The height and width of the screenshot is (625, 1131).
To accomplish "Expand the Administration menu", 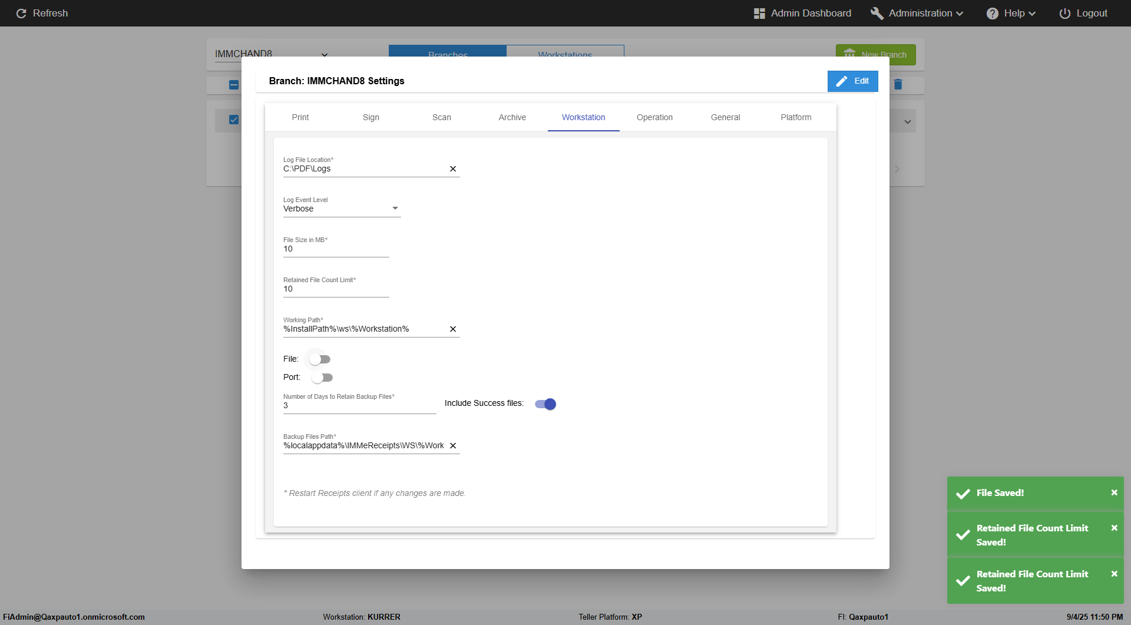I will [917, 13].
